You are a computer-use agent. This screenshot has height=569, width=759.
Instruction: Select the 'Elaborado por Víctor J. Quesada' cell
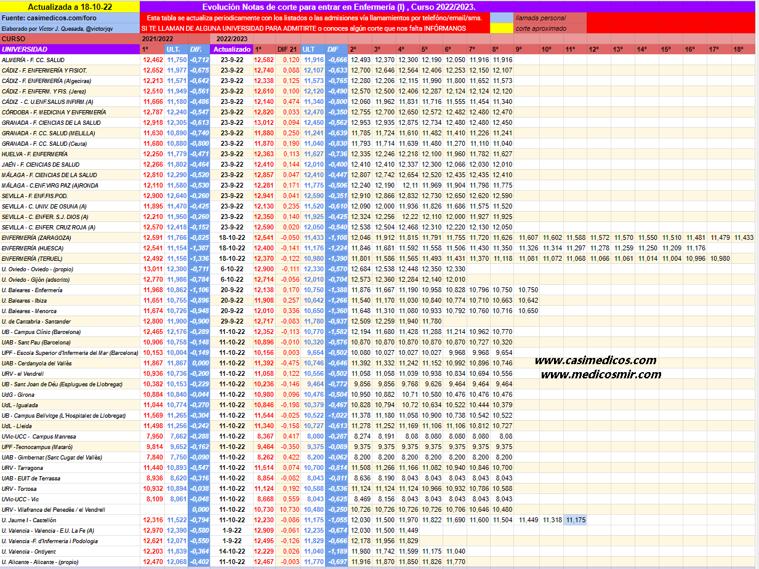pyautogui.click(x=70, y=28)
